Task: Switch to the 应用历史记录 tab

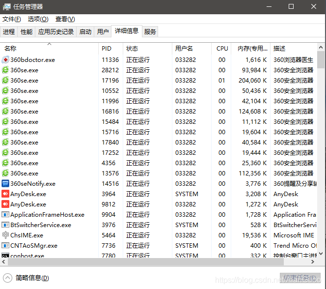Action: coord(55,31)
